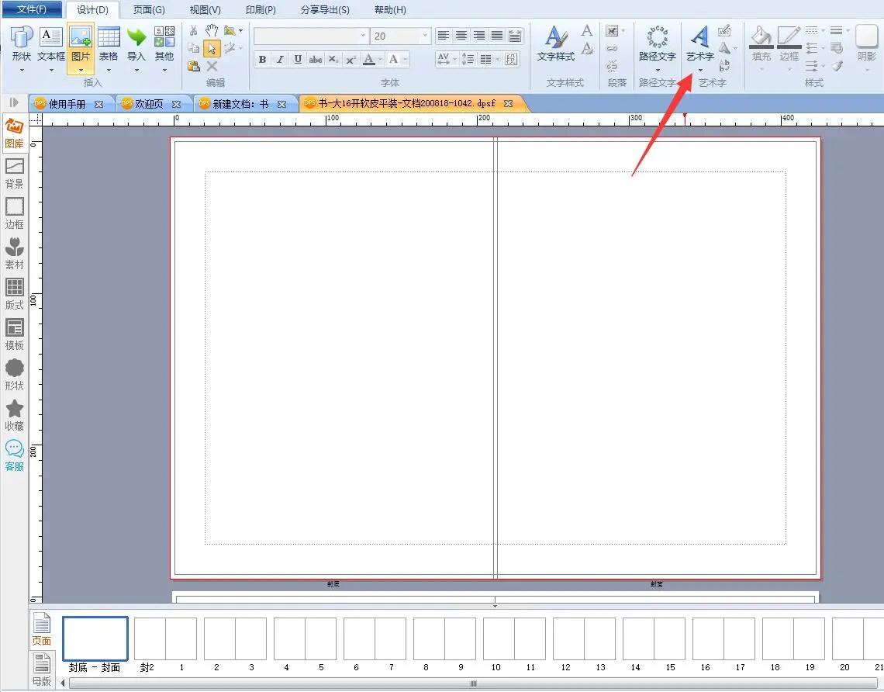Open the 背景 (Background) sidebar panel
884x692 pixels.
point(14,173)
